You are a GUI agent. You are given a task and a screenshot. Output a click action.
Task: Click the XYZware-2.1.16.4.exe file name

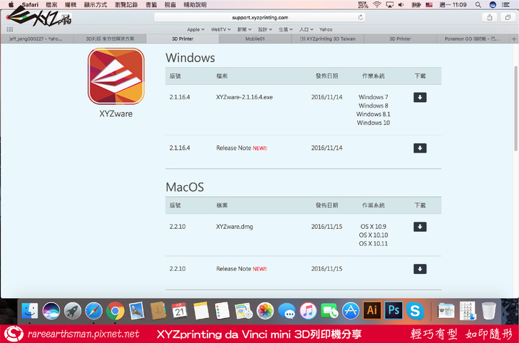tap(245, 97)
